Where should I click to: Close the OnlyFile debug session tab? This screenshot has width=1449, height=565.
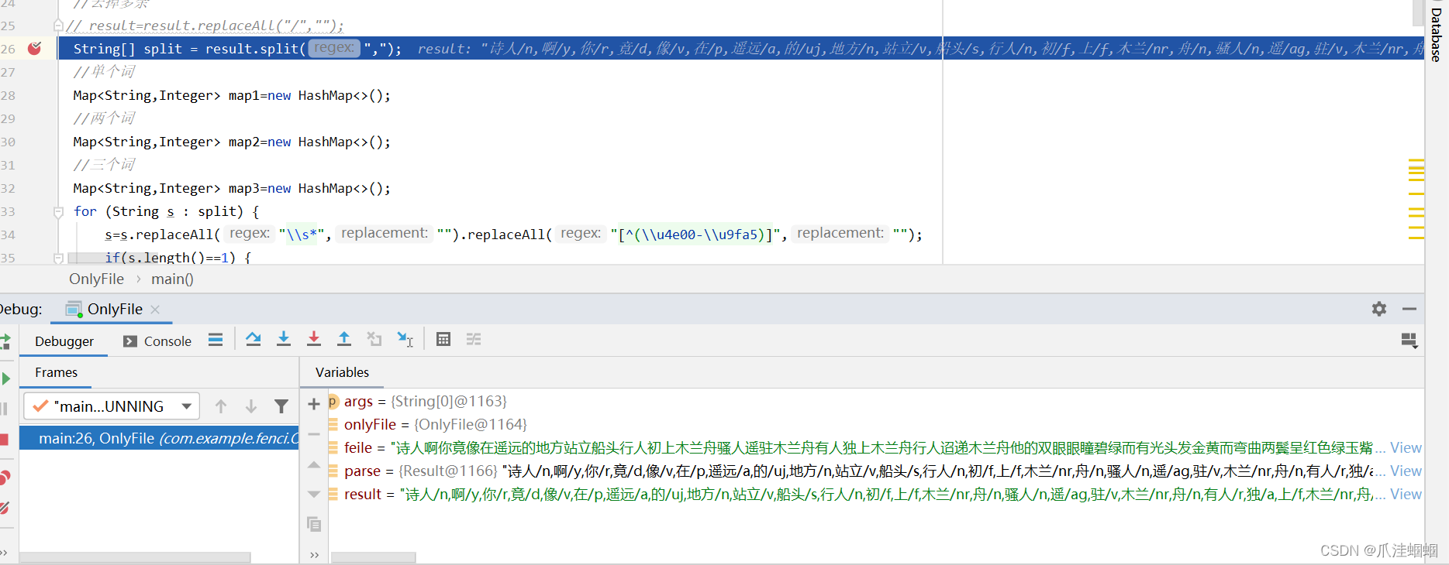pyautogui.click(x=155, y=309)
